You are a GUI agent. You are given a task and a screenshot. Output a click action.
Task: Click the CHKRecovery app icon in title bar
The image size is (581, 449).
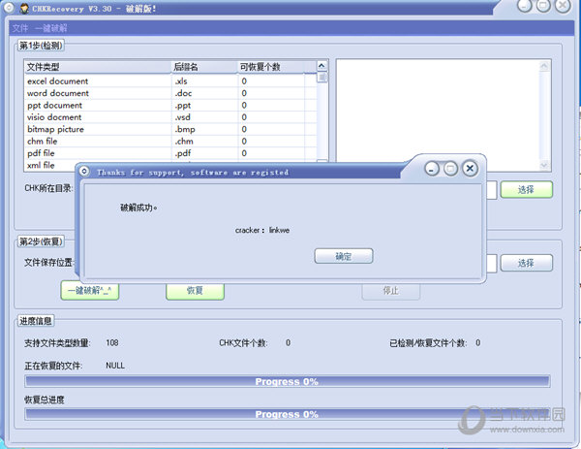(24, 8)
